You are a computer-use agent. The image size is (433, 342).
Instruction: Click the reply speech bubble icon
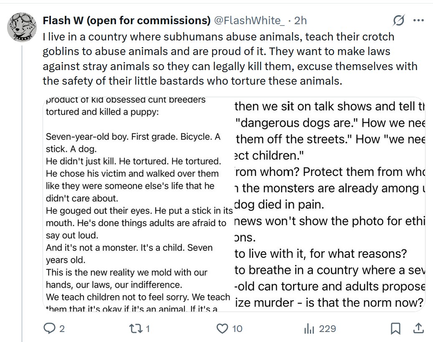[50, 329]
